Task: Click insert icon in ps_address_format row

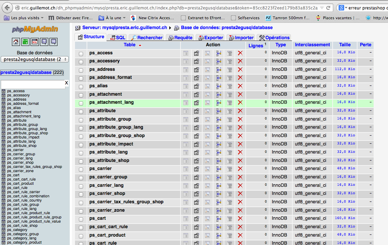Action: click(218, 78)
